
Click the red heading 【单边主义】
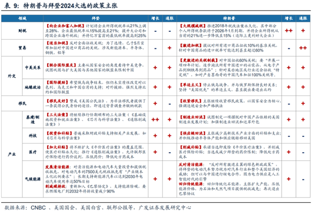pos(191,85)
